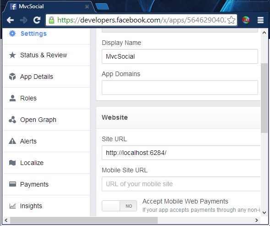This screenshot has height=226, width=270.
Task: Click the vertical scrollbar thumb
Action: 264,98
